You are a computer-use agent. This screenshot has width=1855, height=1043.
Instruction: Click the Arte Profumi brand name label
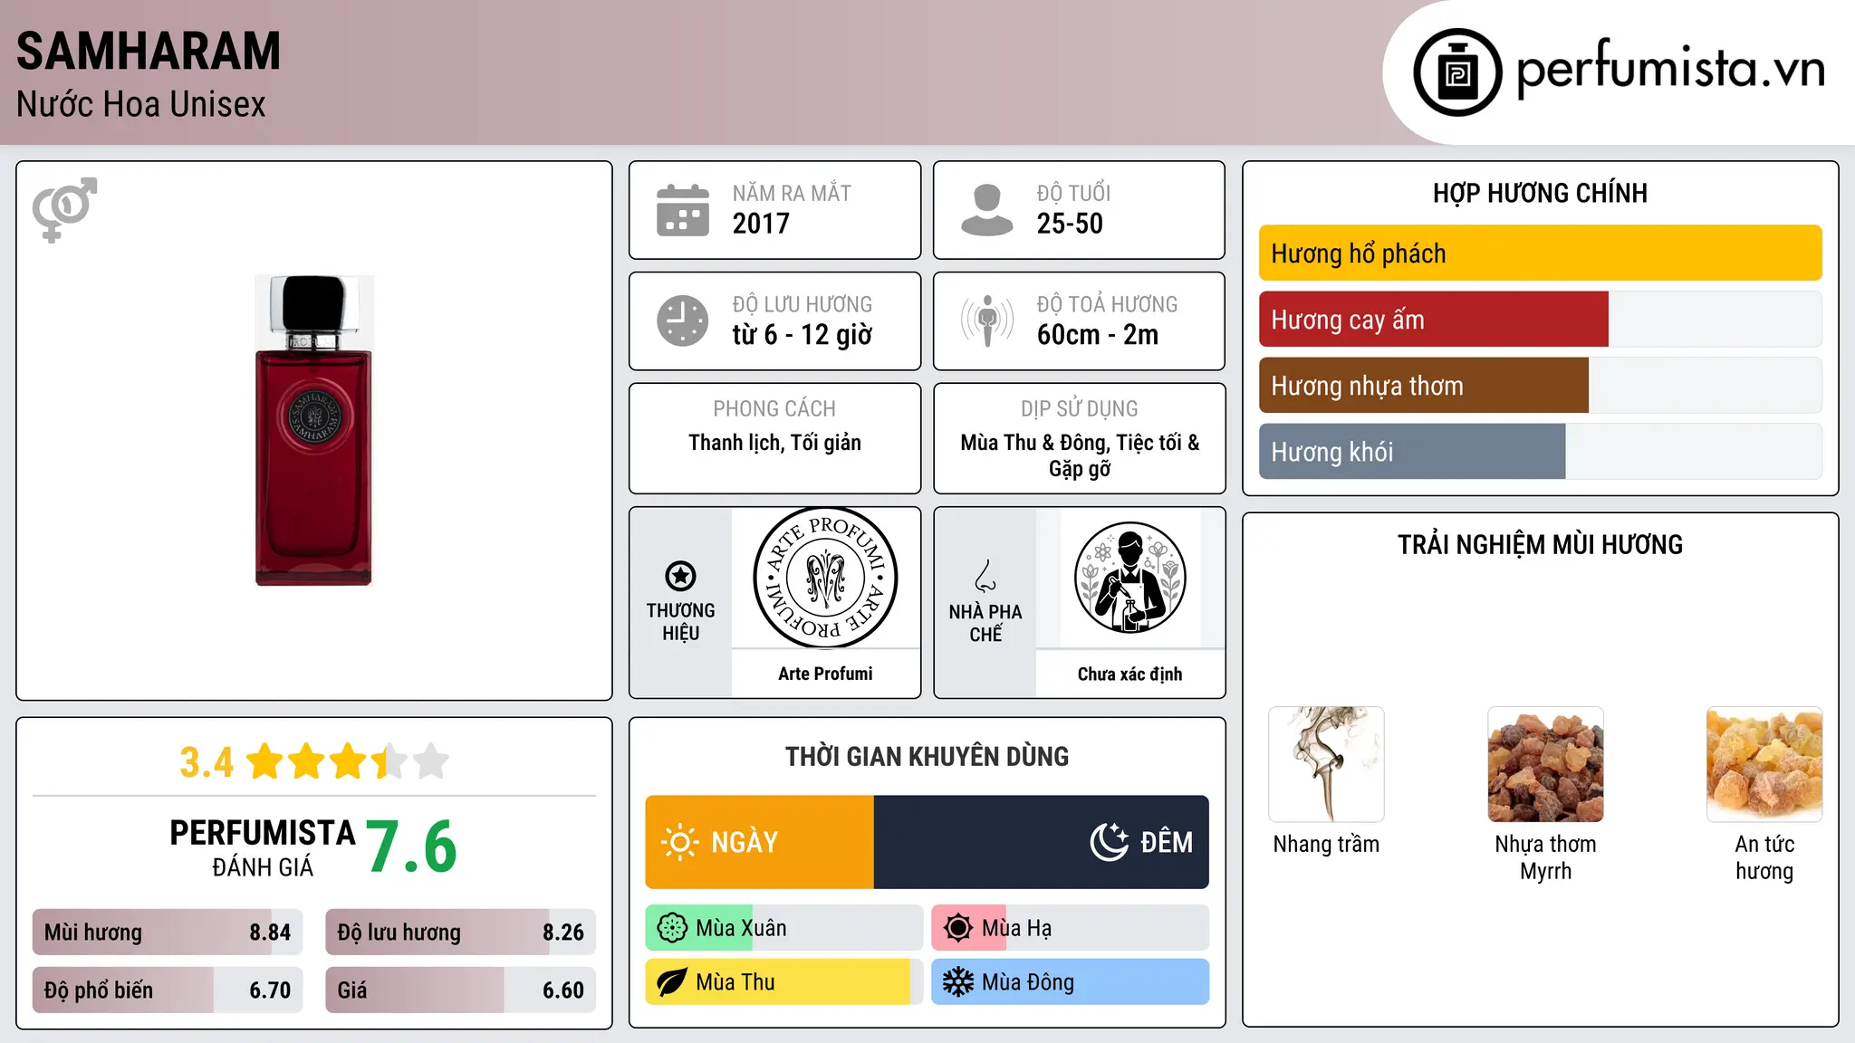point(825,674)
